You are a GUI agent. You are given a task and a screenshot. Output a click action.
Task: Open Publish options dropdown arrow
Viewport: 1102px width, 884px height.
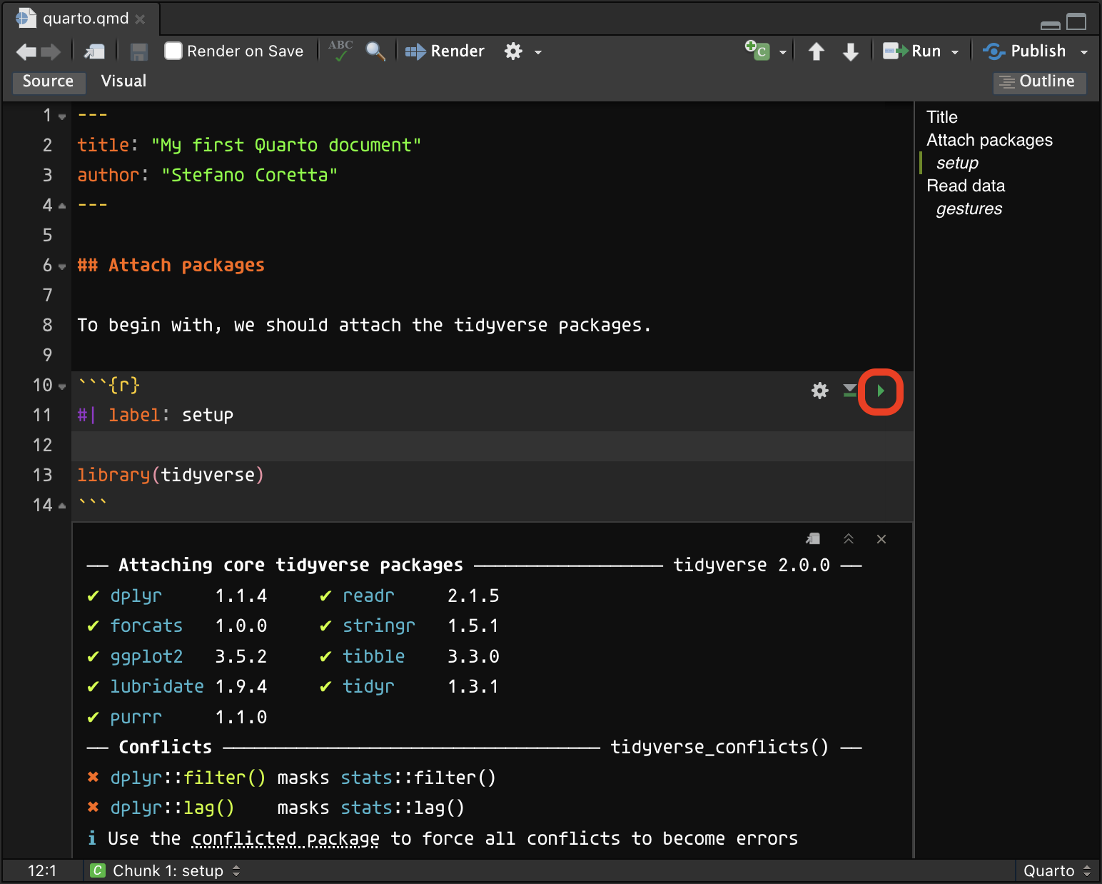pyautogui.click(x=1084, y=52)
